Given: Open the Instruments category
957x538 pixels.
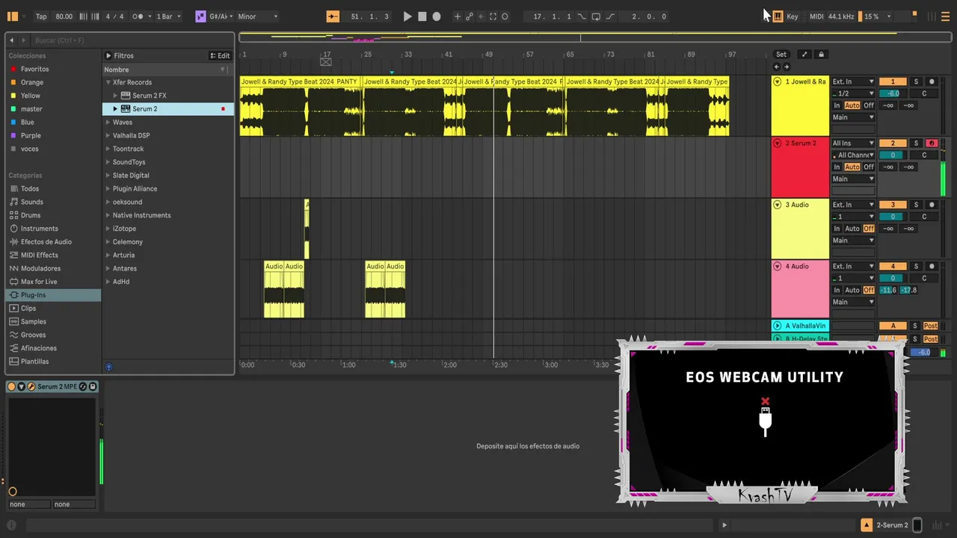Looking at the screenshot, I should tap(39, 229).
